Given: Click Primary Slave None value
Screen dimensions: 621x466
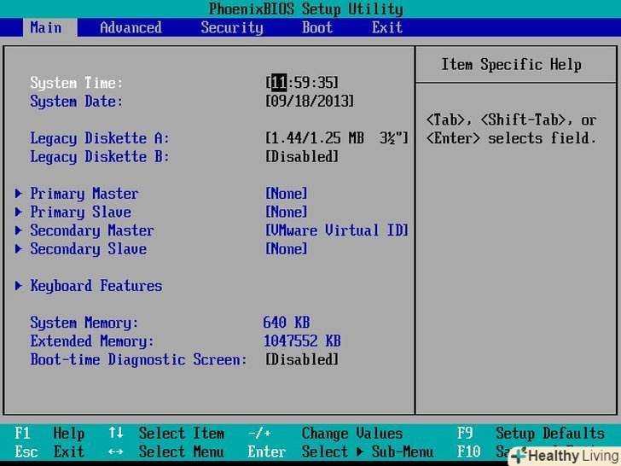Looking at the screenshot, I should tap(287, 212).
